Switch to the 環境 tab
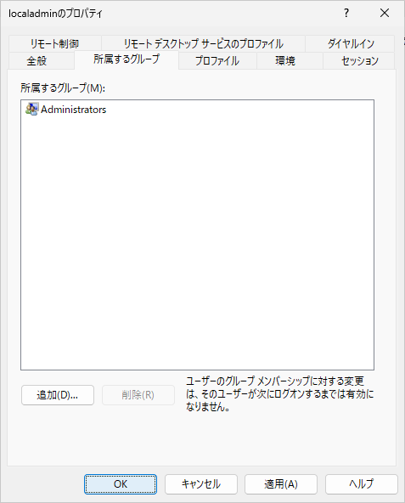The height and width of the screenshot is (503, 405). pos(285,60)
